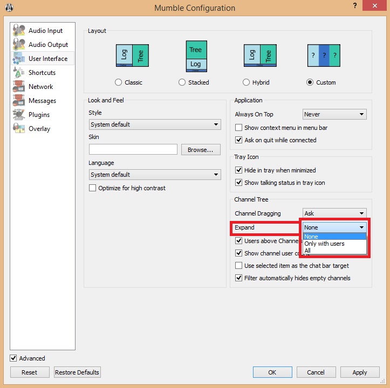Click the help question mark in title bar

click(x=355, y=5)
